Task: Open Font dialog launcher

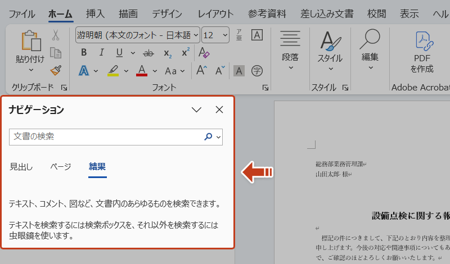Action: tap(265, 88)
